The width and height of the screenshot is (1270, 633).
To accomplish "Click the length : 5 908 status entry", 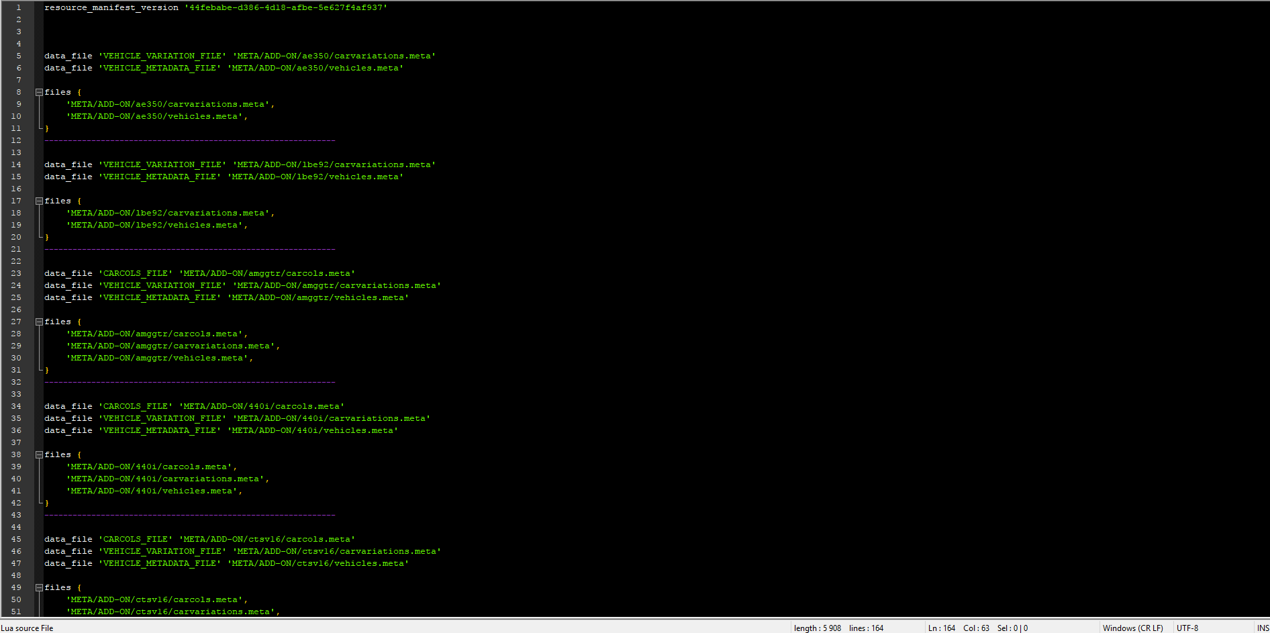I will tap(817, 628).
